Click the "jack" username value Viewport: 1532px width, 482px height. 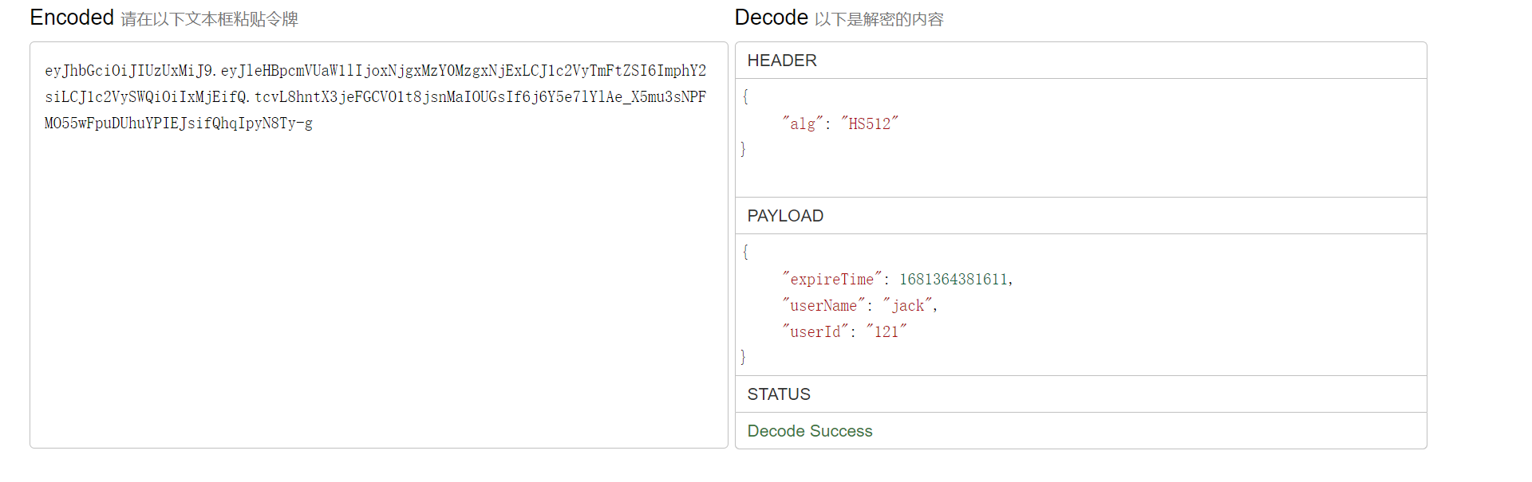[908, 305]
